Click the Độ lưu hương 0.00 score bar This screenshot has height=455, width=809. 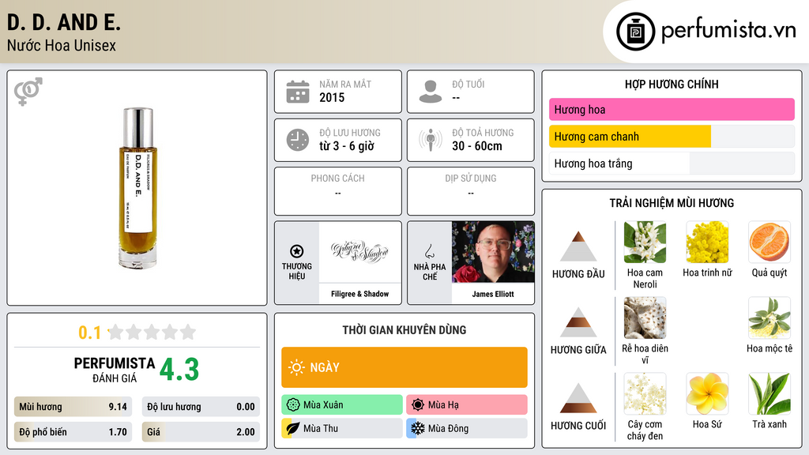click(x=201, y=407)
